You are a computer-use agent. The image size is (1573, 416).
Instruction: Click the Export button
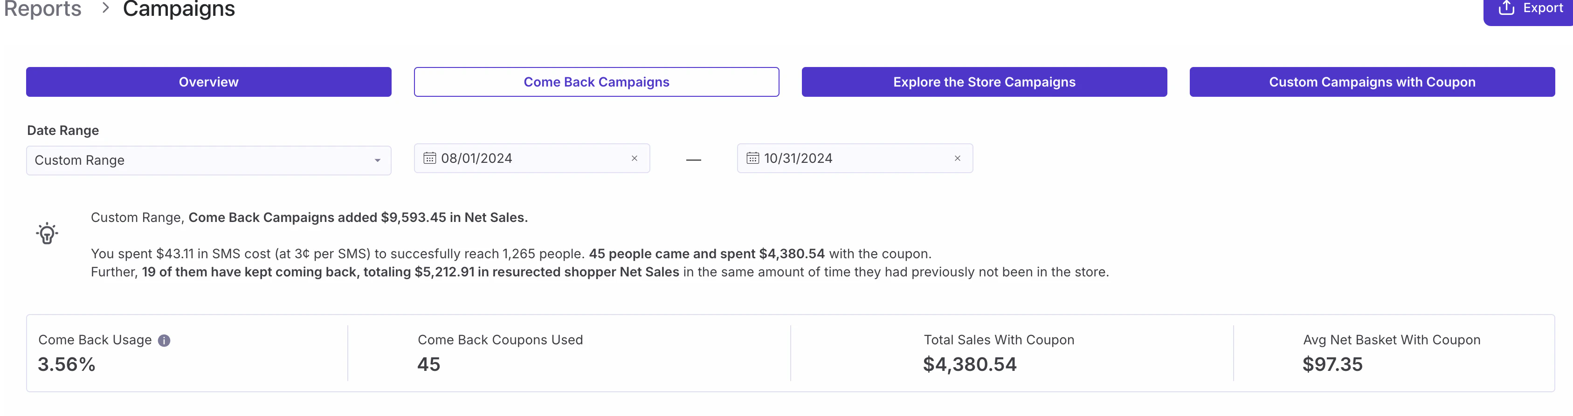(1530, 8)
